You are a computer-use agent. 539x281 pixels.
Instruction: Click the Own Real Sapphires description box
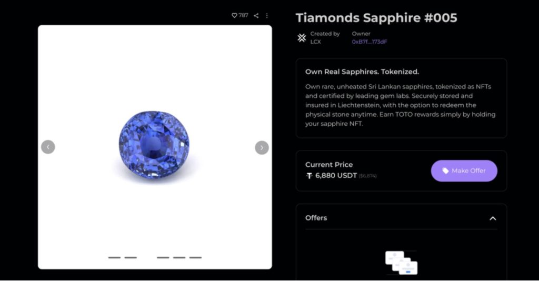401,98
